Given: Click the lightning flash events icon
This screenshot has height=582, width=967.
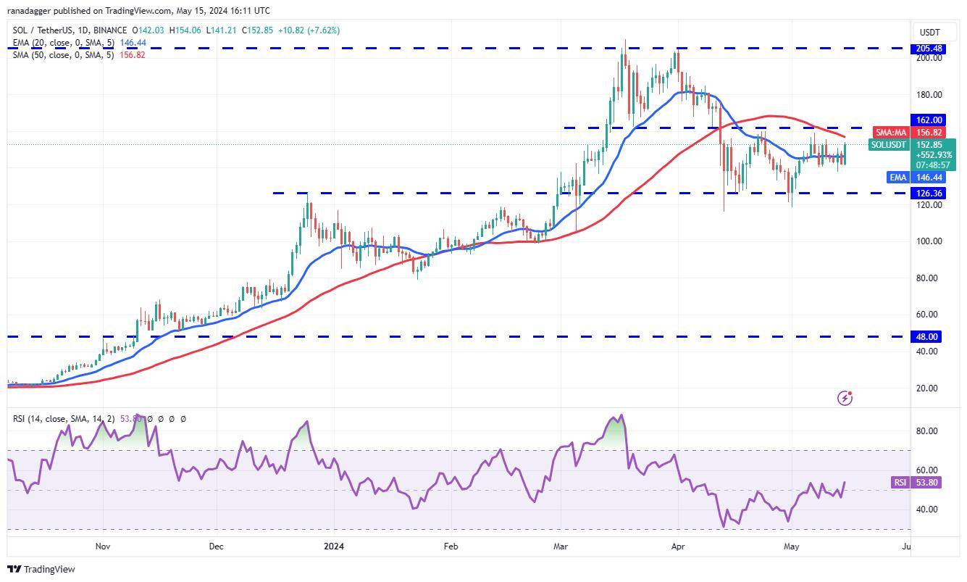Looking at the screenshot, I should [845, 397].
